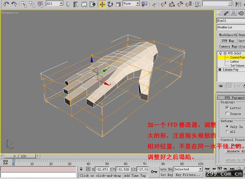The width and height of the screenshot is (245, 179).
Task: Click the Add Time Tag button
Action: (x=135, y=176)
